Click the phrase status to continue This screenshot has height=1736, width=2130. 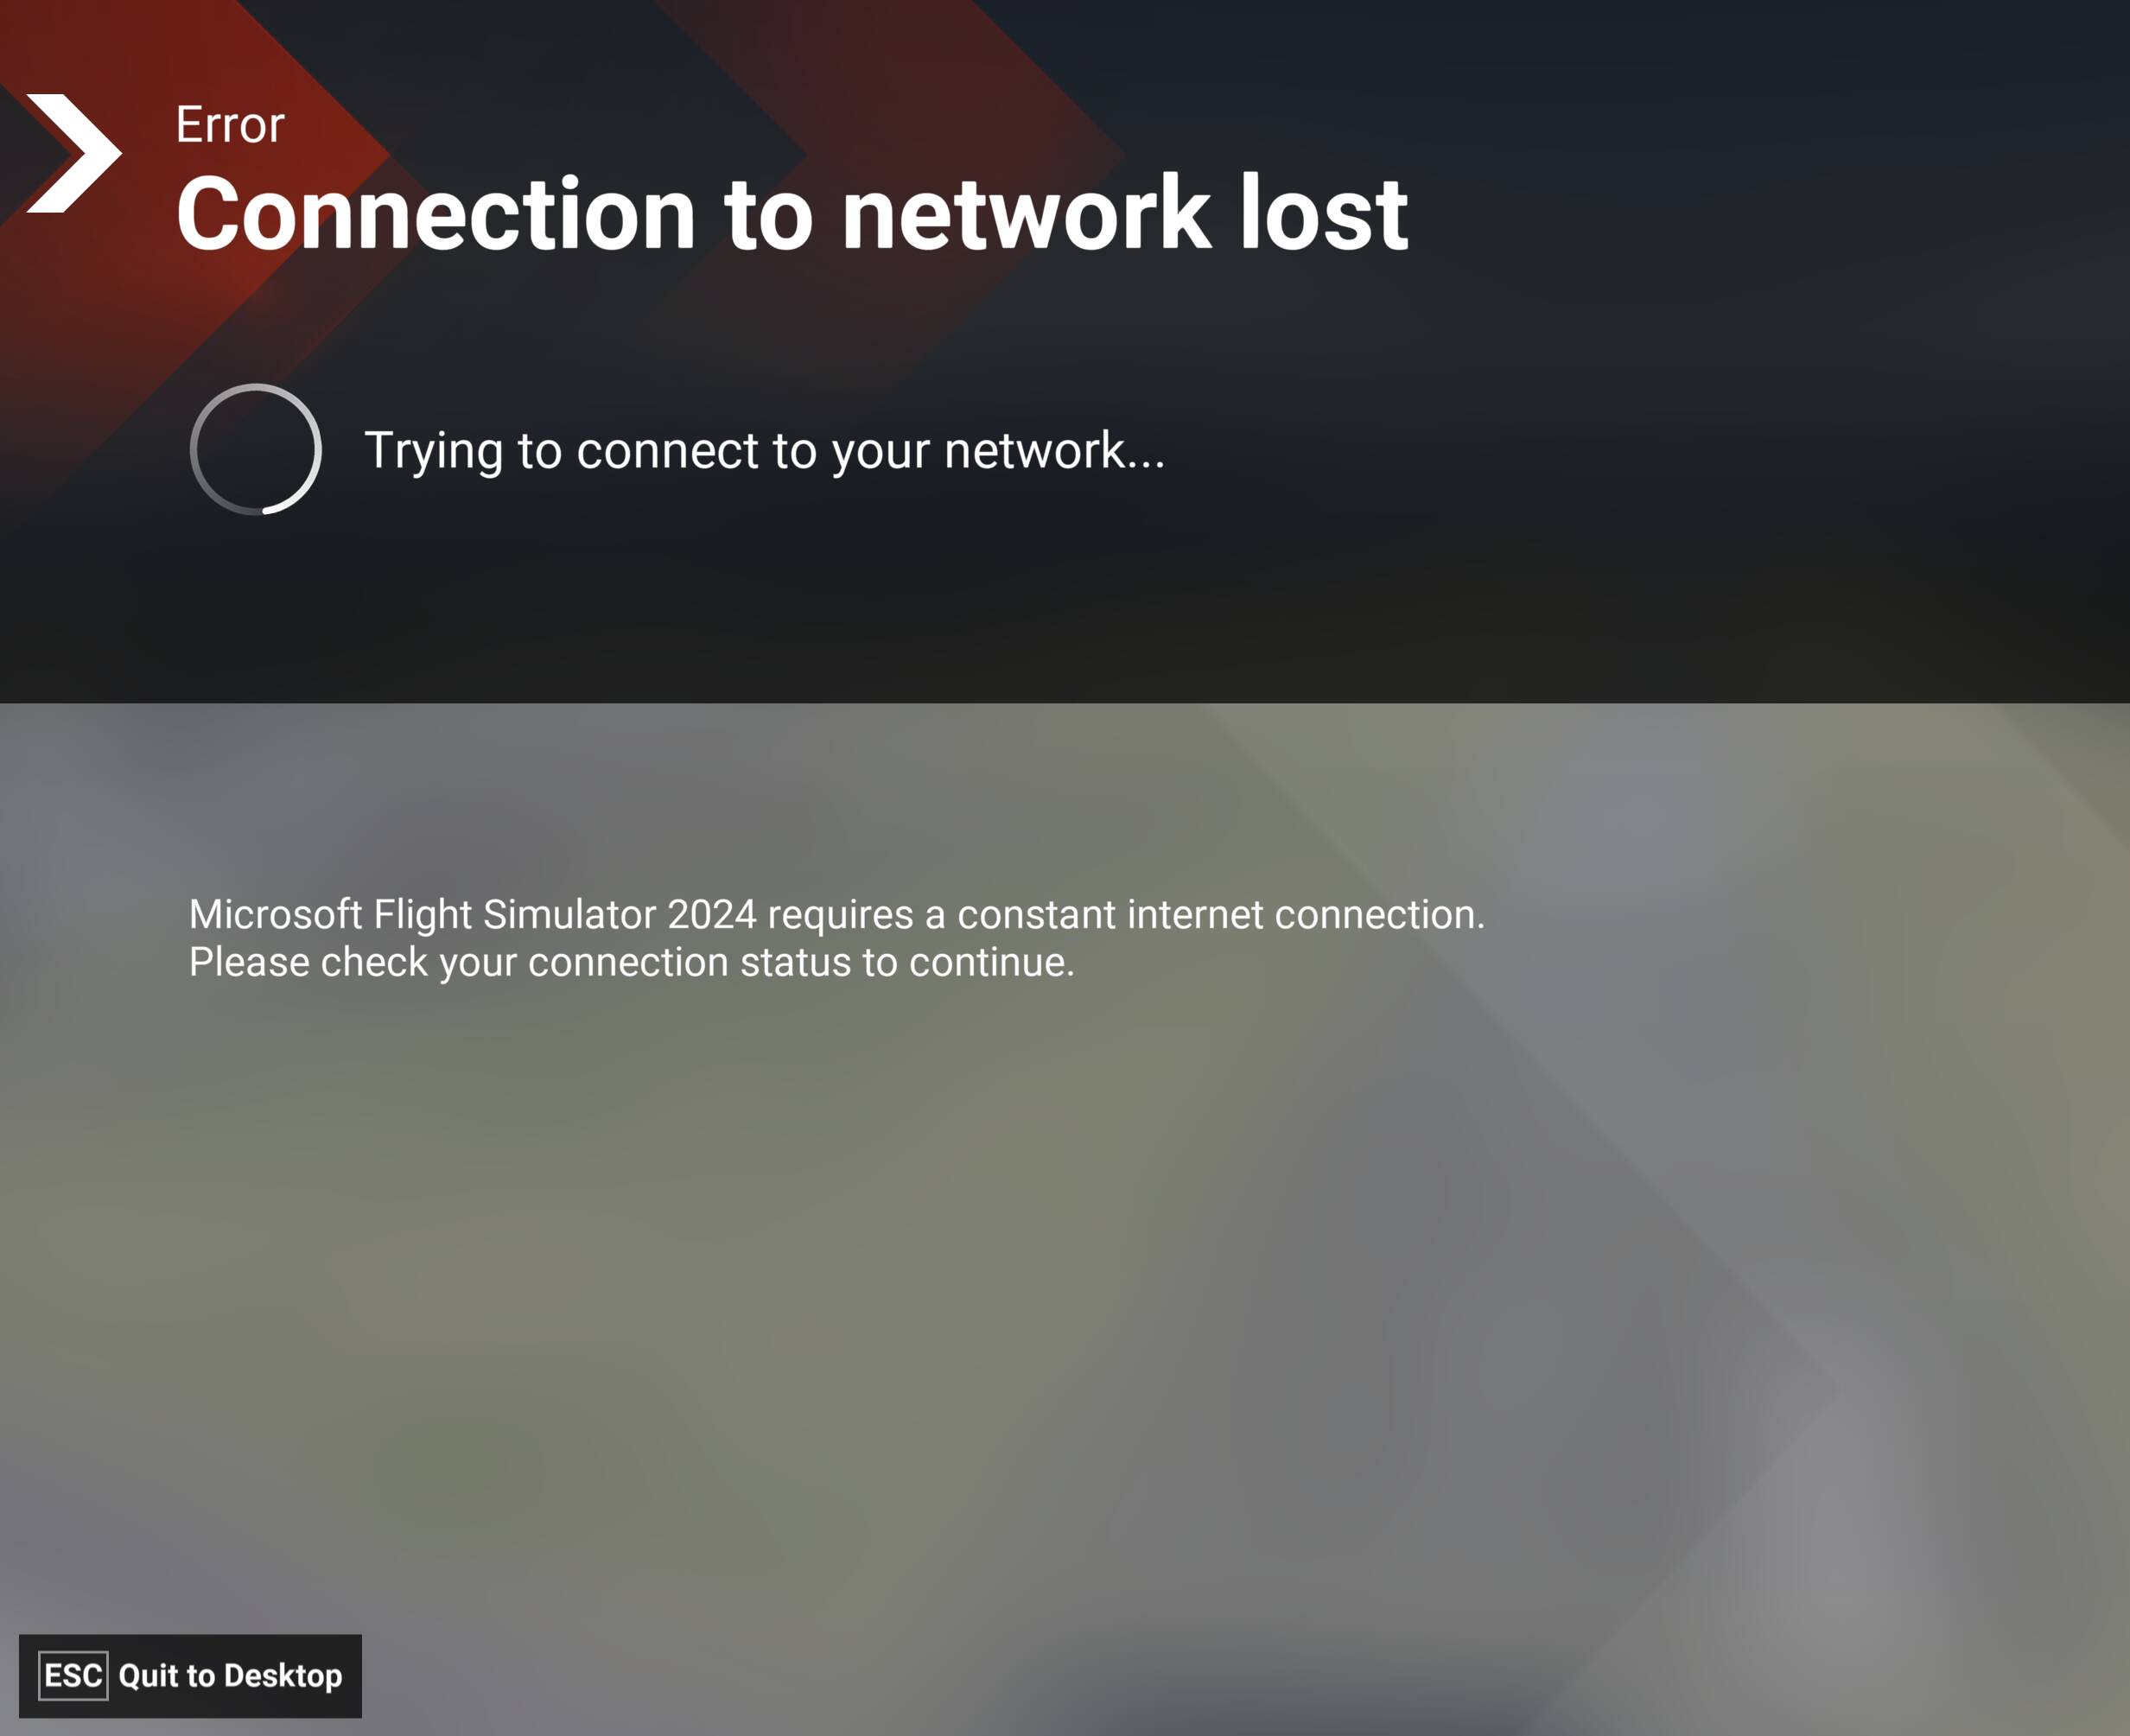[x=907, y=962]
